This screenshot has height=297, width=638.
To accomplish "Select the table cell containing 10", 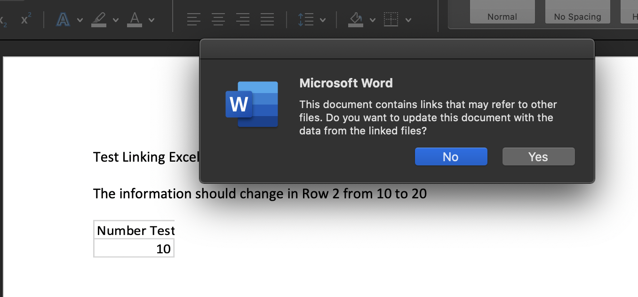I will pyautogui.click(x=134, y=248).
